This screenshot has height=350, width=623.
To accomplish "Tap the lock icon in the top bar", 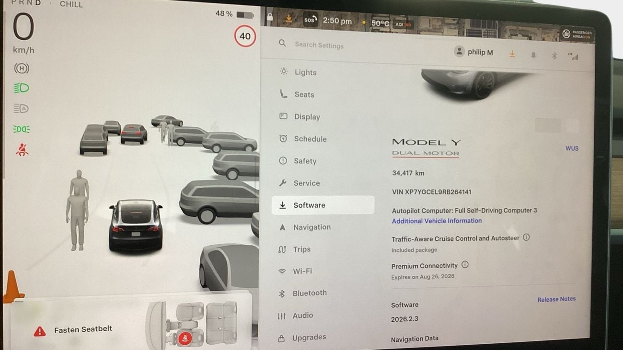I will tap(270, 17).
